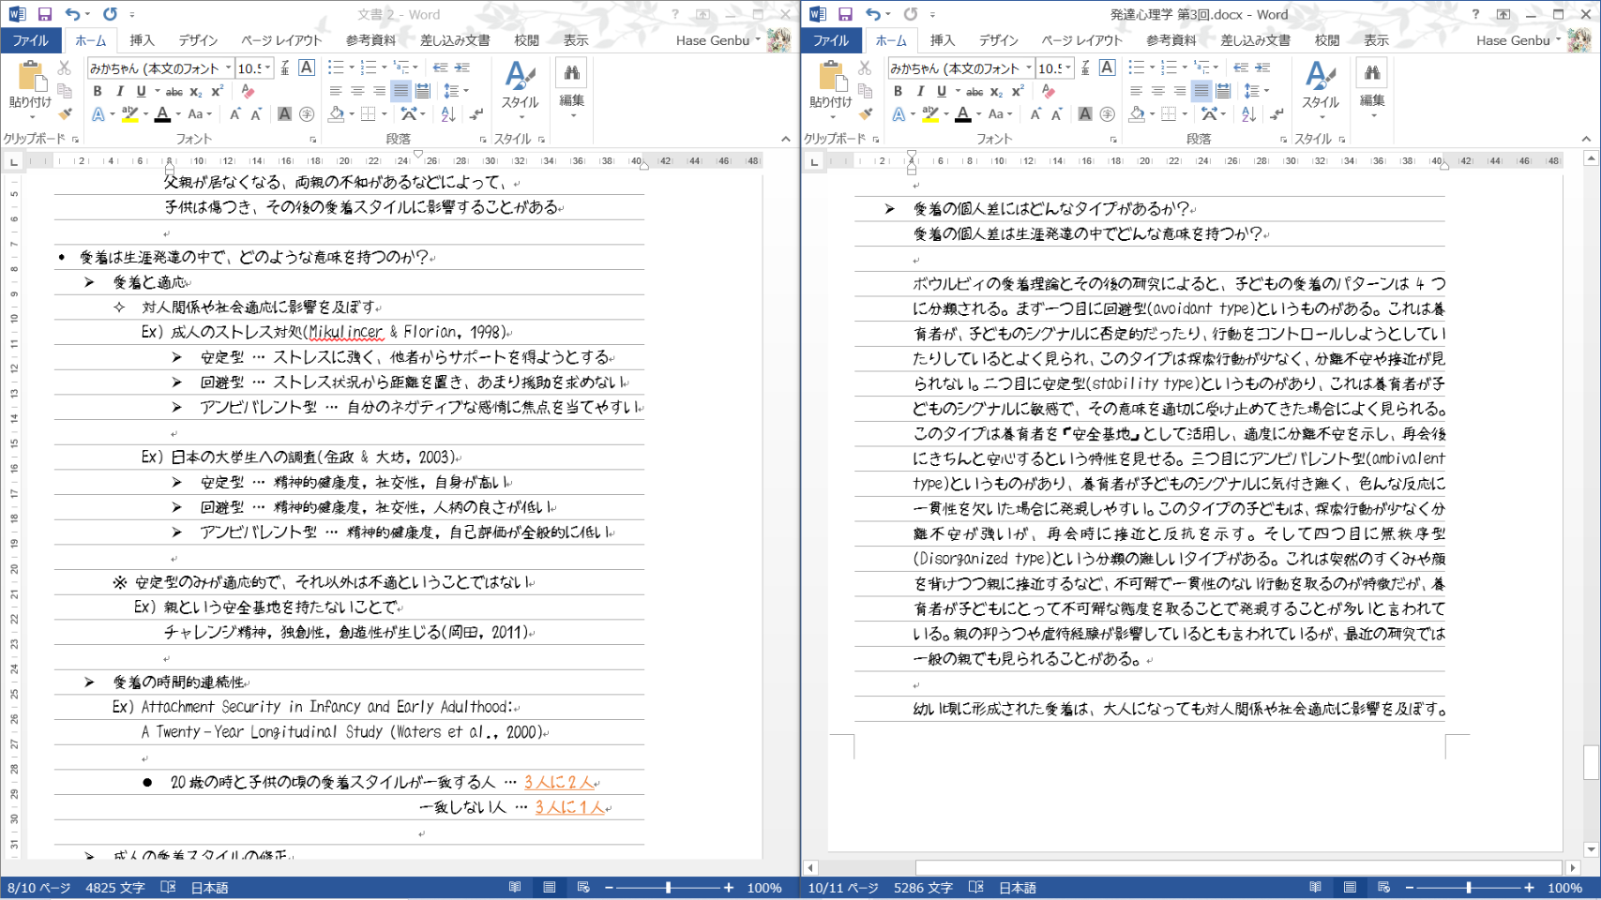The width and height of the screenshot is (1601, 900).
Task: Switch to 校閲 tab in right Word window
Action: [1326, 40]
